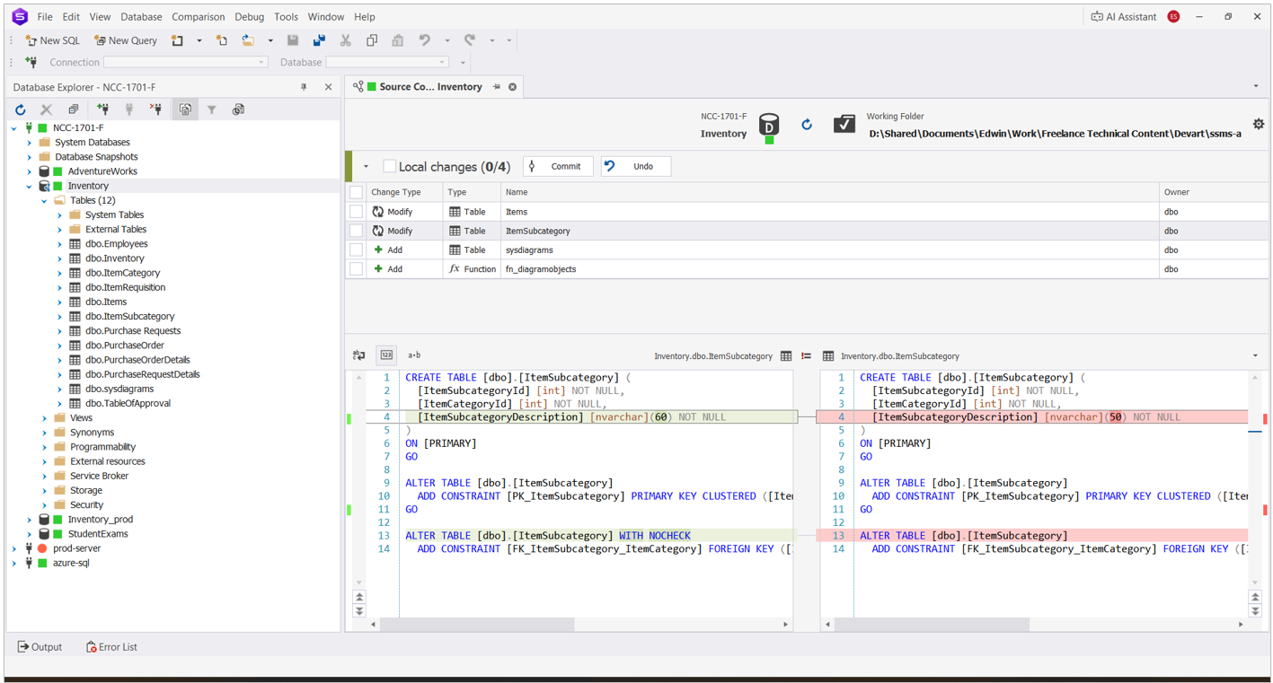Click the Undo button next to Commit

coord(635,166)
